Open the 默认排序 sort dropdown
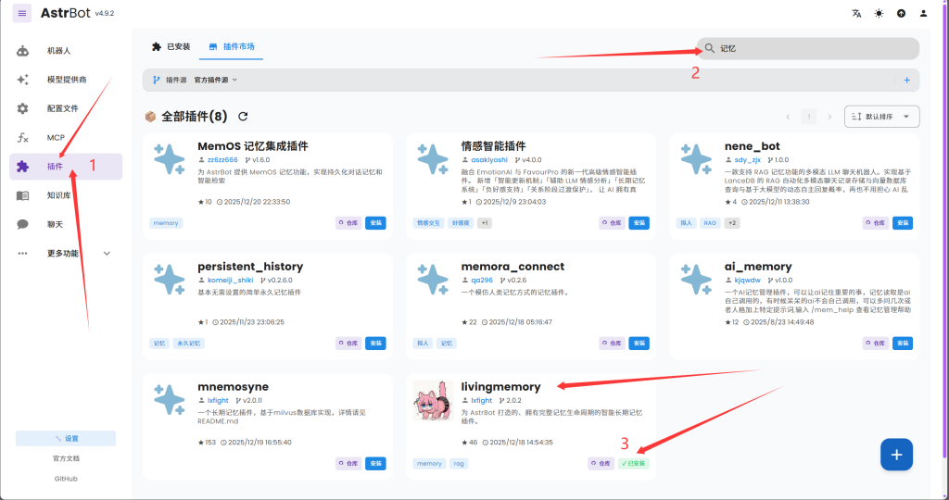949x500 pixels. pos(881,117)
